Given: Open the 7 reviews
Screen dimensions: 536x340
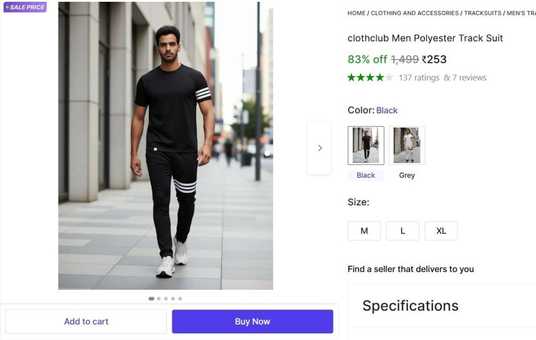Looking at the screenshot, I should point(470,77).
